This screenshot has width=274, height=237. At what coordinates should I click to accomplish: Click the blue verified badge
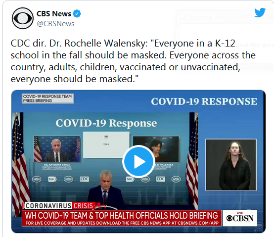77,14
